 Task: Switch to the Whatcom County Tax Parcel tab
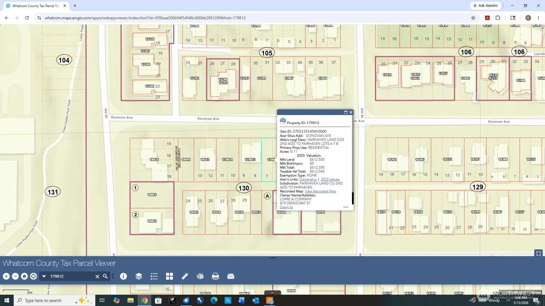(x=35, y=6)
